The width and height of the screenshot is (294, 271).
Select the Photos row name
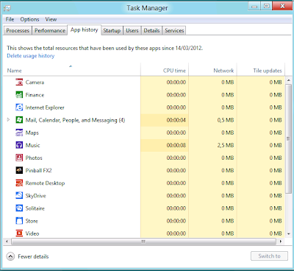coord(34,158)
